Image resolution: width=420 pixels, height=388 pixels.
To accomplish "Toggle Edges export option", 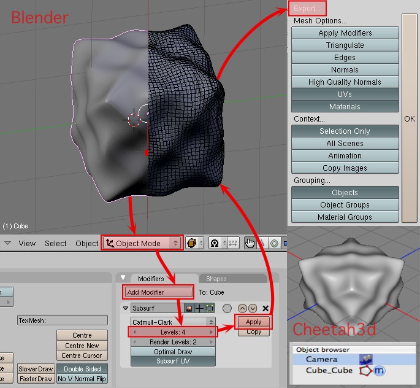I will 345,58.
